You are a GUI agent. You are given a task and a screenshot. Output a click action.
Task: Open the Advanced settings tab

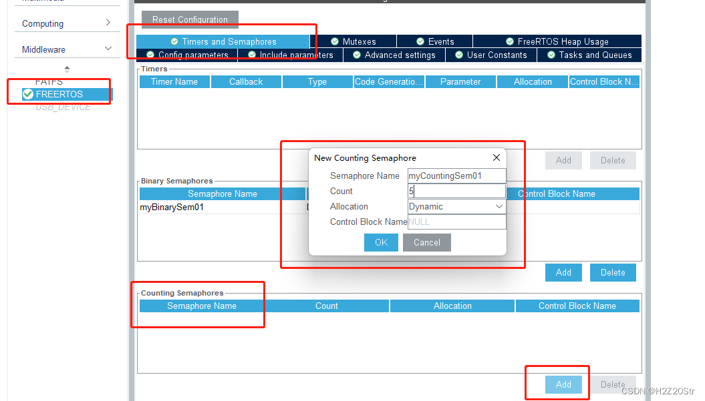[x=394, y=55]
